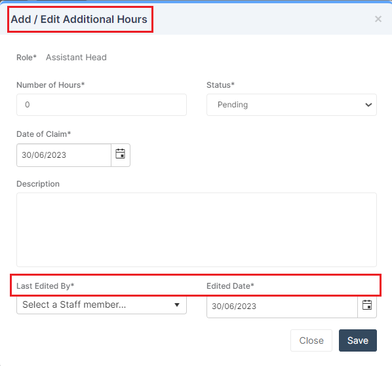Open the Select a Staff member dropdown
392x366 pixels.
click(102, 304)
